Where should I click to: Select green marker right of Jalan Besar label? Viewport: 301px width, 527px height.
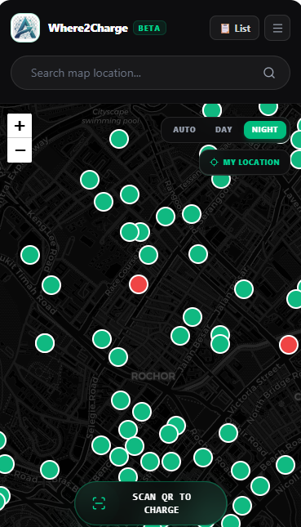point(244,289)
